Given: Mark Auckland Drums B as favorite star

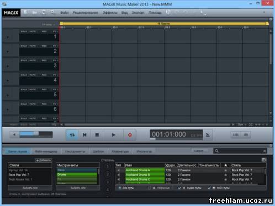Looking at the screenshot, I should point(225,175).
